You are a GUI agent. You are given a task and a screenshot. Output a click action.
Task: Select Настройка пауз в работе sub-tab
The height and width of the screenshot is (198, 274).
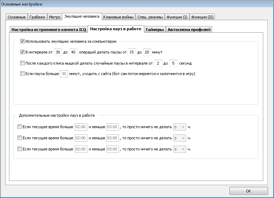[x=116, y=29]
